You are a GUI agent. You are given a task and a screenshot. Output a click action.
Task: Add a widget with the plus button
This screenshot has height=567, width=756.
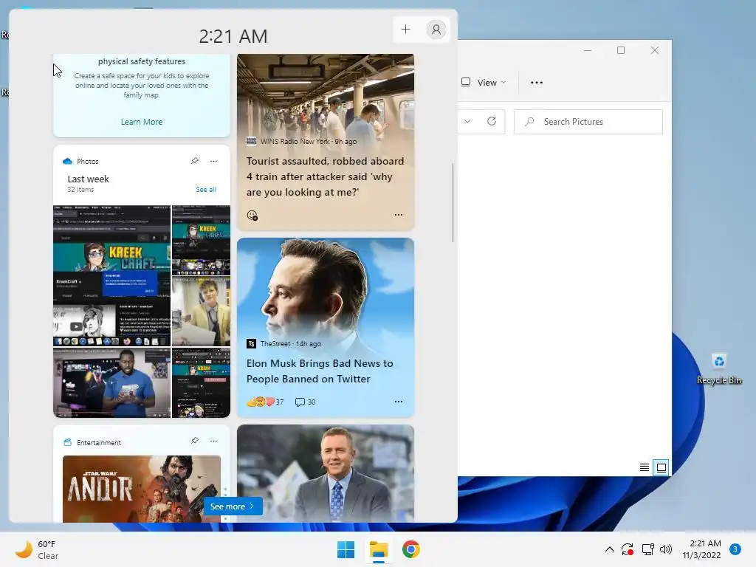click(x=405, y=30)
